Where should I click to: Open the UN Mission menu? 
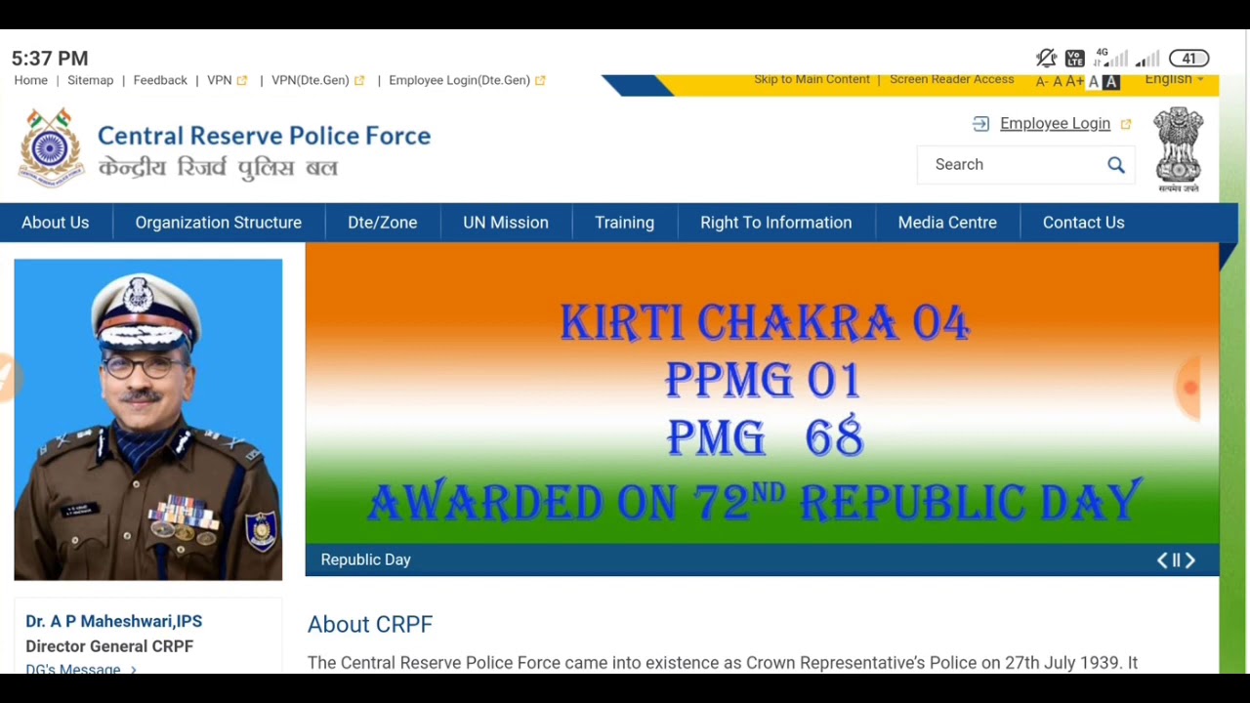pyautogui.click(x=506, y=223)
